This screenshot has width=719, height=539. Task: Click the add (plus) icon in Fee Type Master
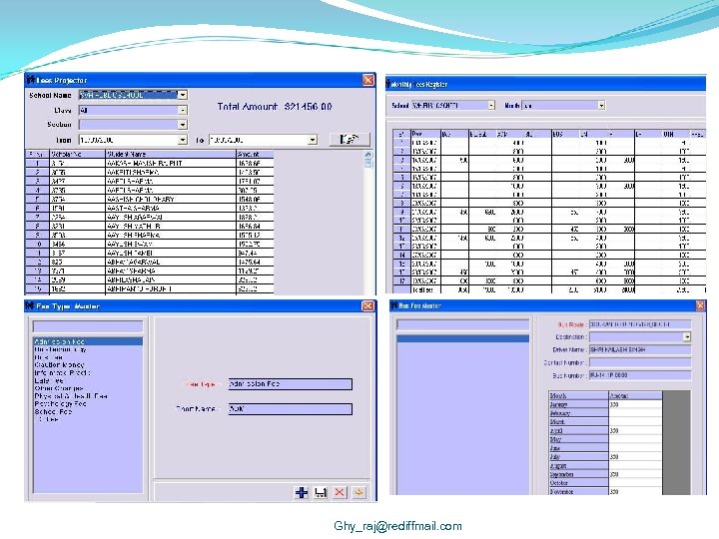[302, 492]
